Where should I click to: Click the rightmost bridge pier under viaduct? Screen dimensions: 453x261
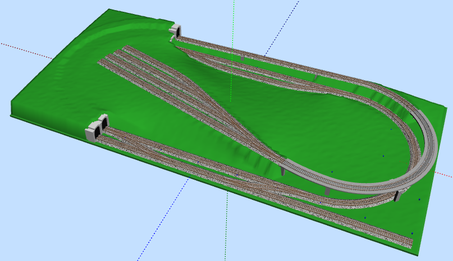(396, 195)
